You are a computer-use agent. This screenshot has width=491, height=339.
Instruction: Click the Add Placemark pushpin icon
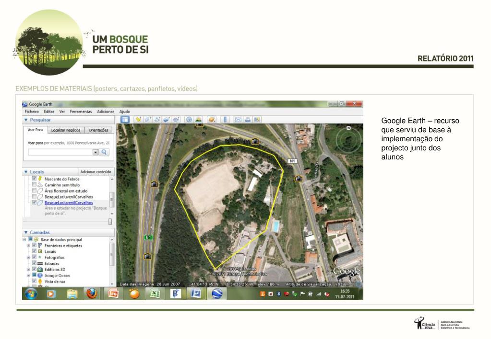[139, 120]
